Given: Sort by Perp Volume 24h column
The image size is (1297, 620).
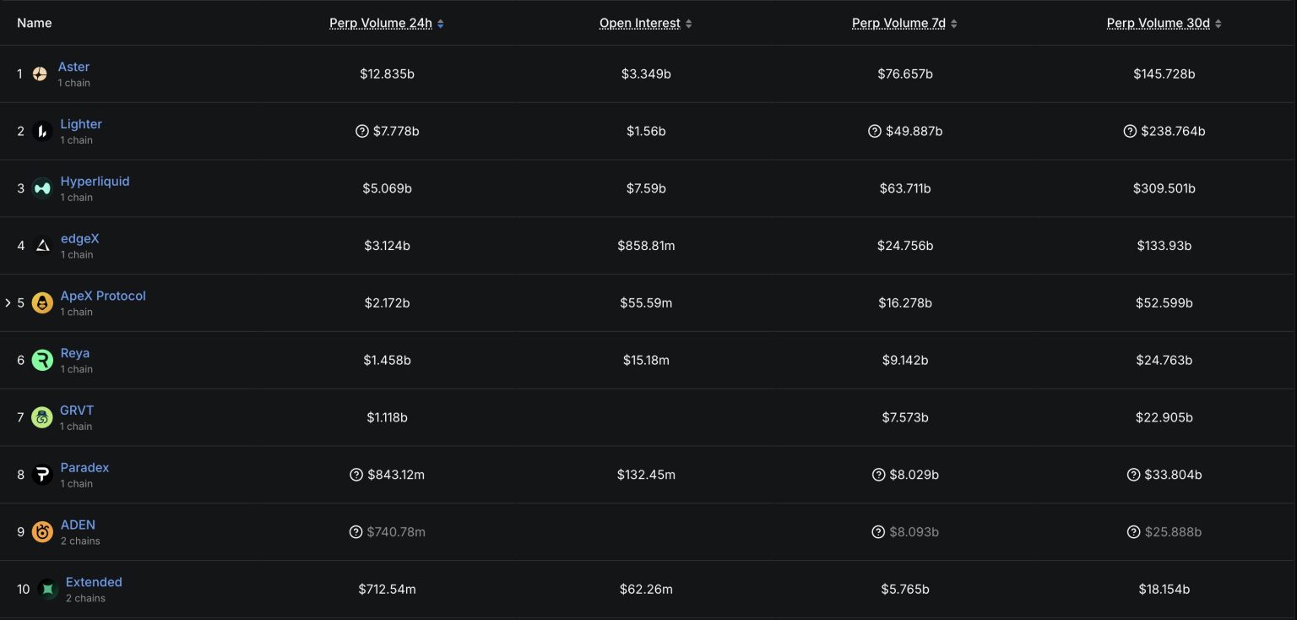Looking at the screenshot, I should point(381,24).
